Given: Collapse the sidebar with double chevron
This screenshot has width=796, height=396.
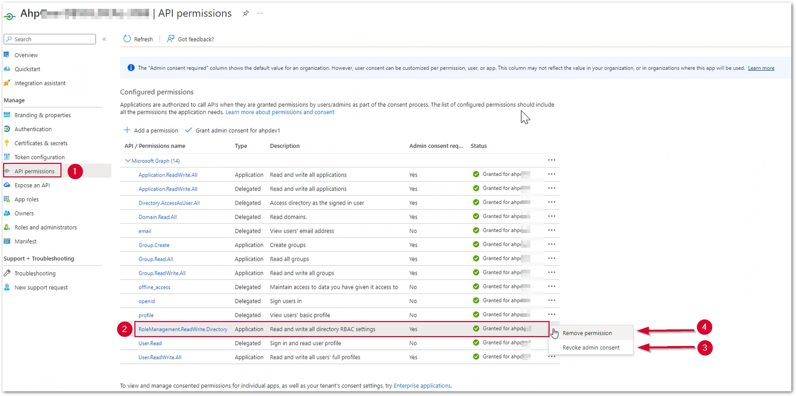Looking at the screenshot, I should (104, 39).
